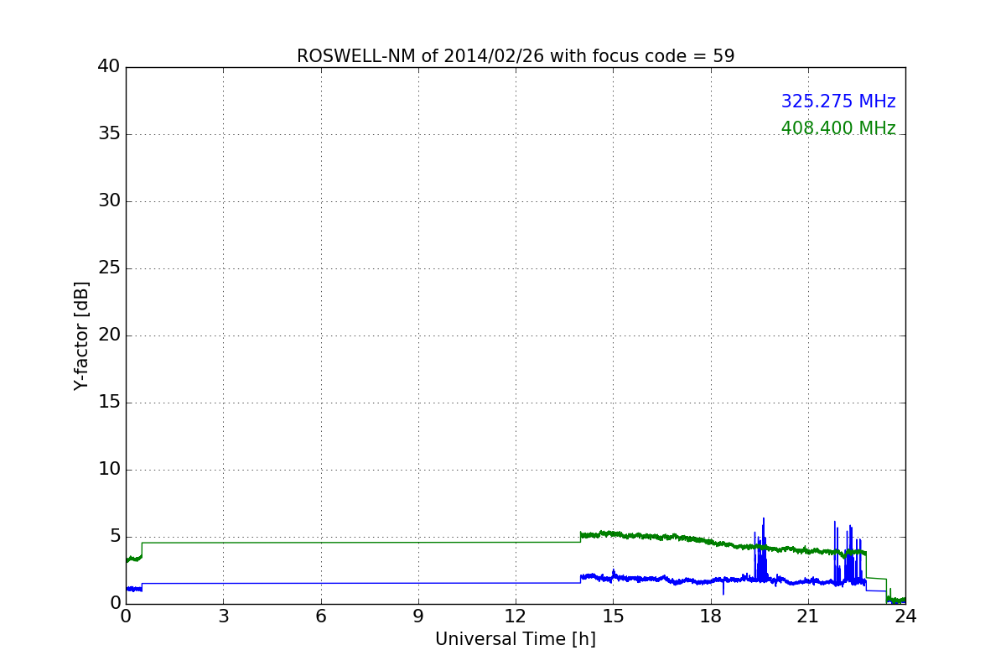Click y-axis tick label '25'

coord(109,268)
